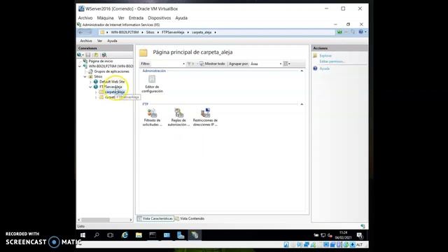Image resolution: width=448 pixels, height=252 pixels.
Task: Expand the Default Web Site node
Action: [90, 82]
